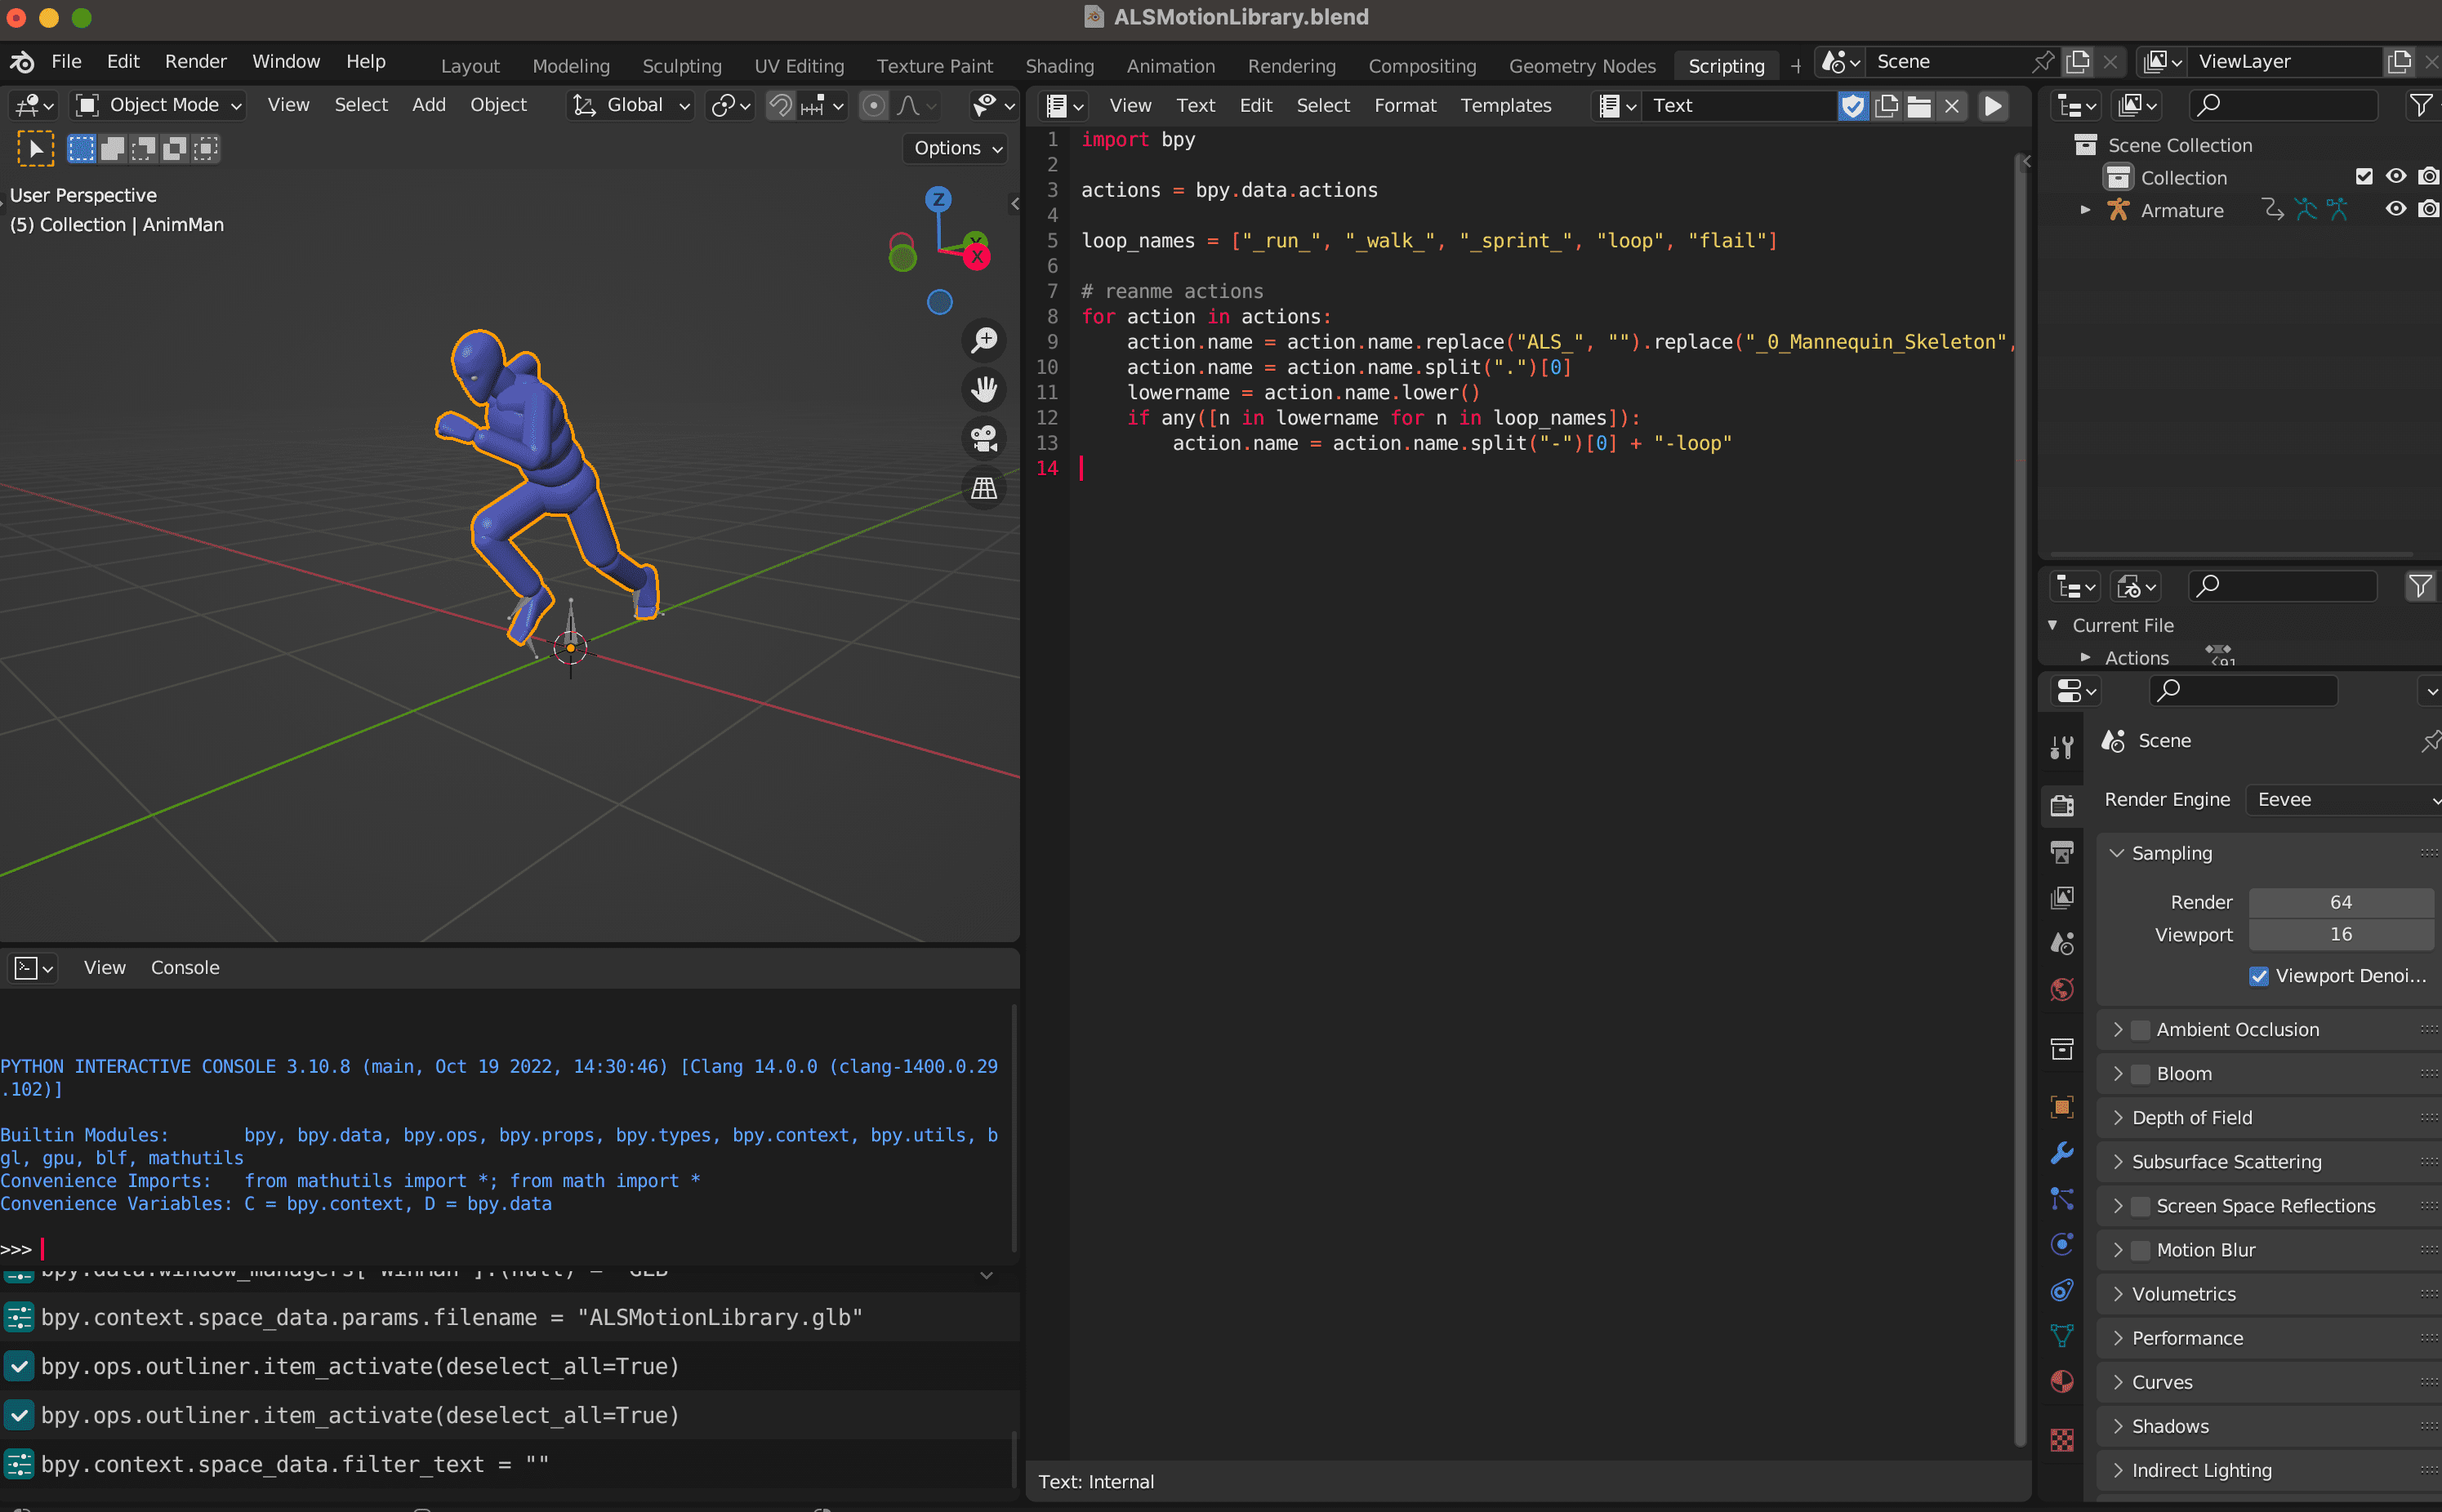This screenshot has height=1512, width=2442.
Task: Enable the Bloom checkbox
Action: pos(2141,1074)
